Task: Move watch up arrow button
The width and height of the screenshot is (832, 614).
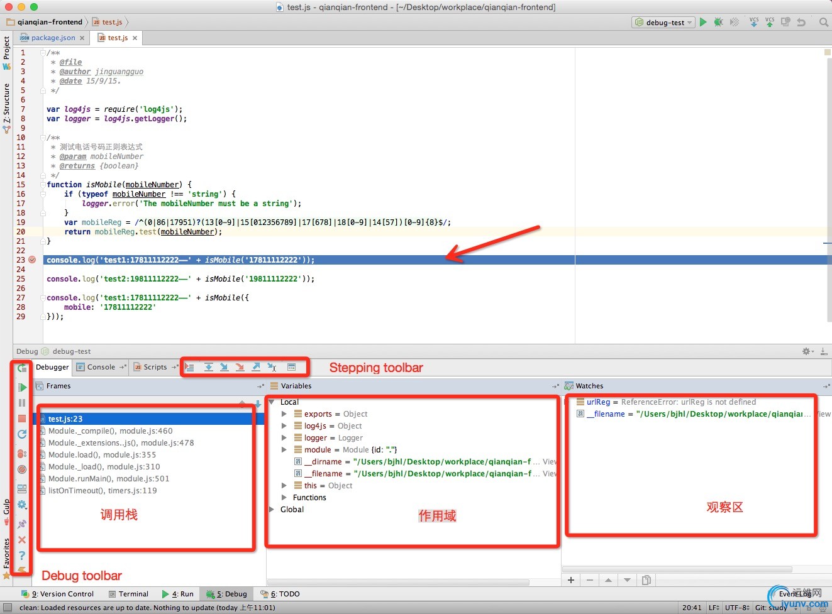Action: [608, 580]
